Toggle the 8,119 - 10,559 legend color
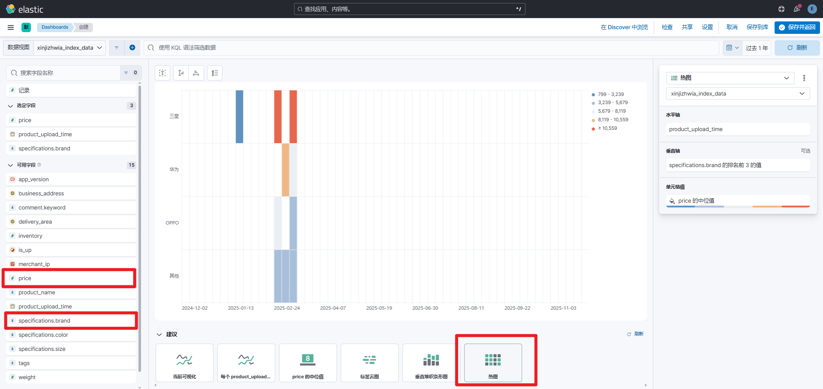 click(593, 120)
